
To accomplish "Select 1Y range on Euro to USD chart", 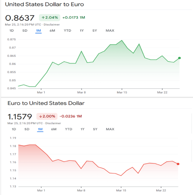I will pyautogui.click(x=82, y=129).
